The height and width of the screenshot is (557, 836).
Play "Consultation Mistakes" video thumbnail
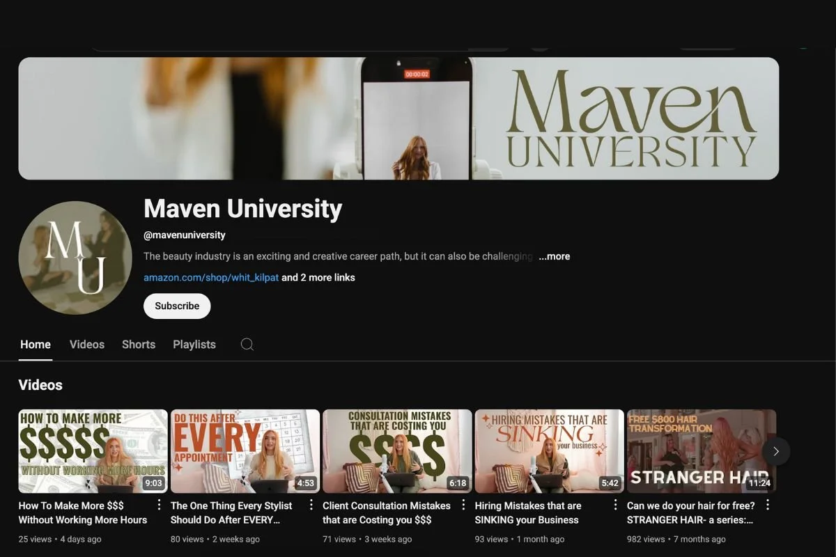397,451
